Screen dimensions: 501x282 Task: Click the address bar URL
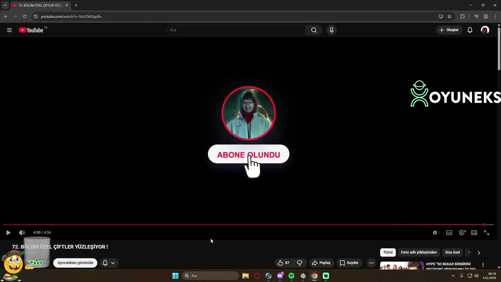(x=71, y=16)
